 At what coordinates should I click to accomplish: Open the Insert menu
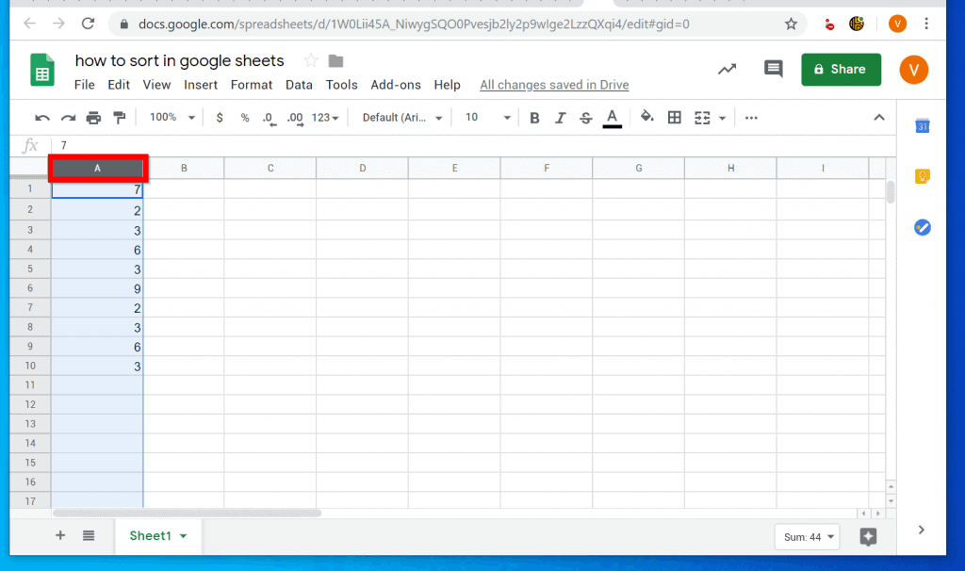pos(201,85)
